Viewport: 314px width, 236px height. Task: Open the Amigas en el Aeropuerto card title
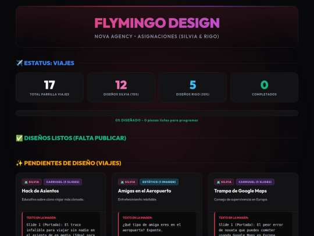tap(144, 191)
